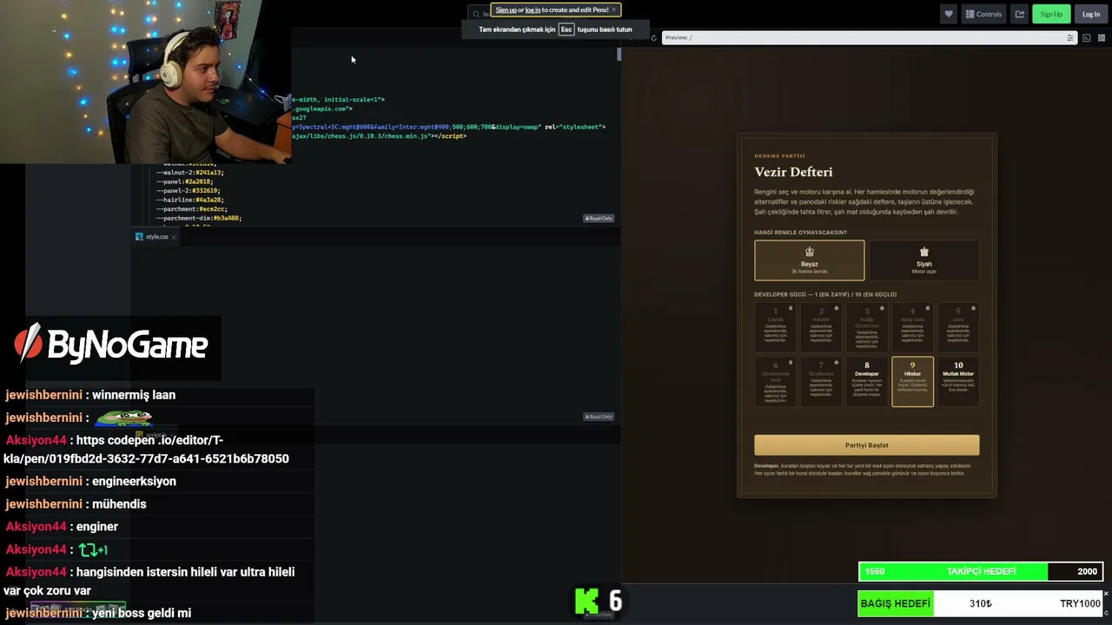Click the '--panel-2:#332619' code line
This screenshot has width=1112, height=625.
pyautogui.click(x=188, y=191)
